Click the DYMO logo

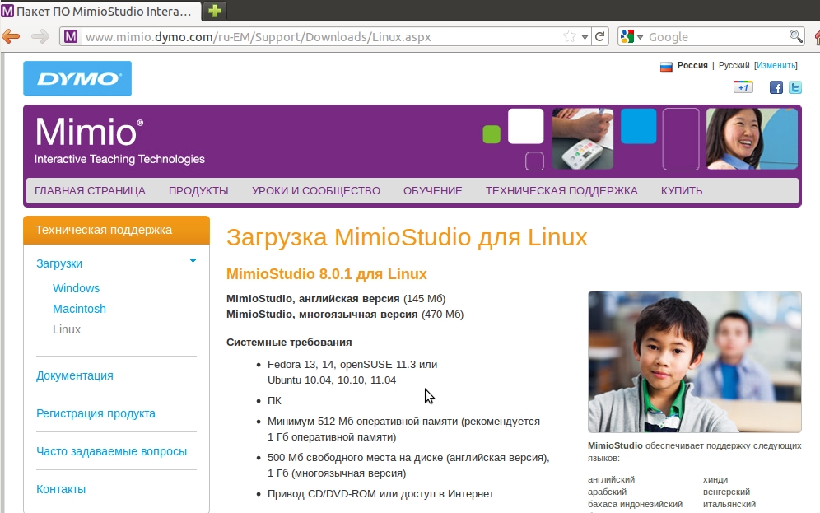(x=77, y=78)
